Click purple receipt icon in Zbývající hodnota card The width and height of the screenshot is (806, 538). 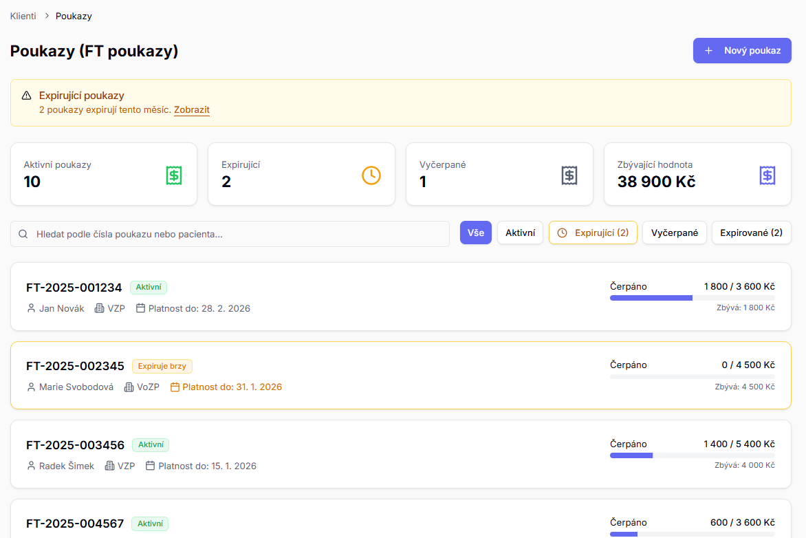tap(767, 175)
